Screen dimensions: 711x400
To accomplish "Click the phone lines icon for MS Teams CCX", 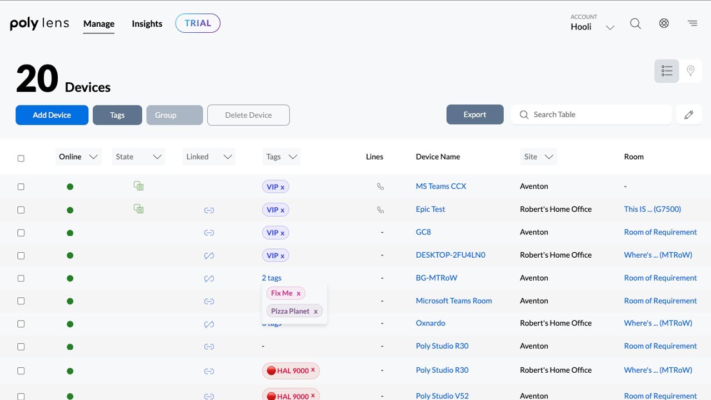I will pos(380,187).
